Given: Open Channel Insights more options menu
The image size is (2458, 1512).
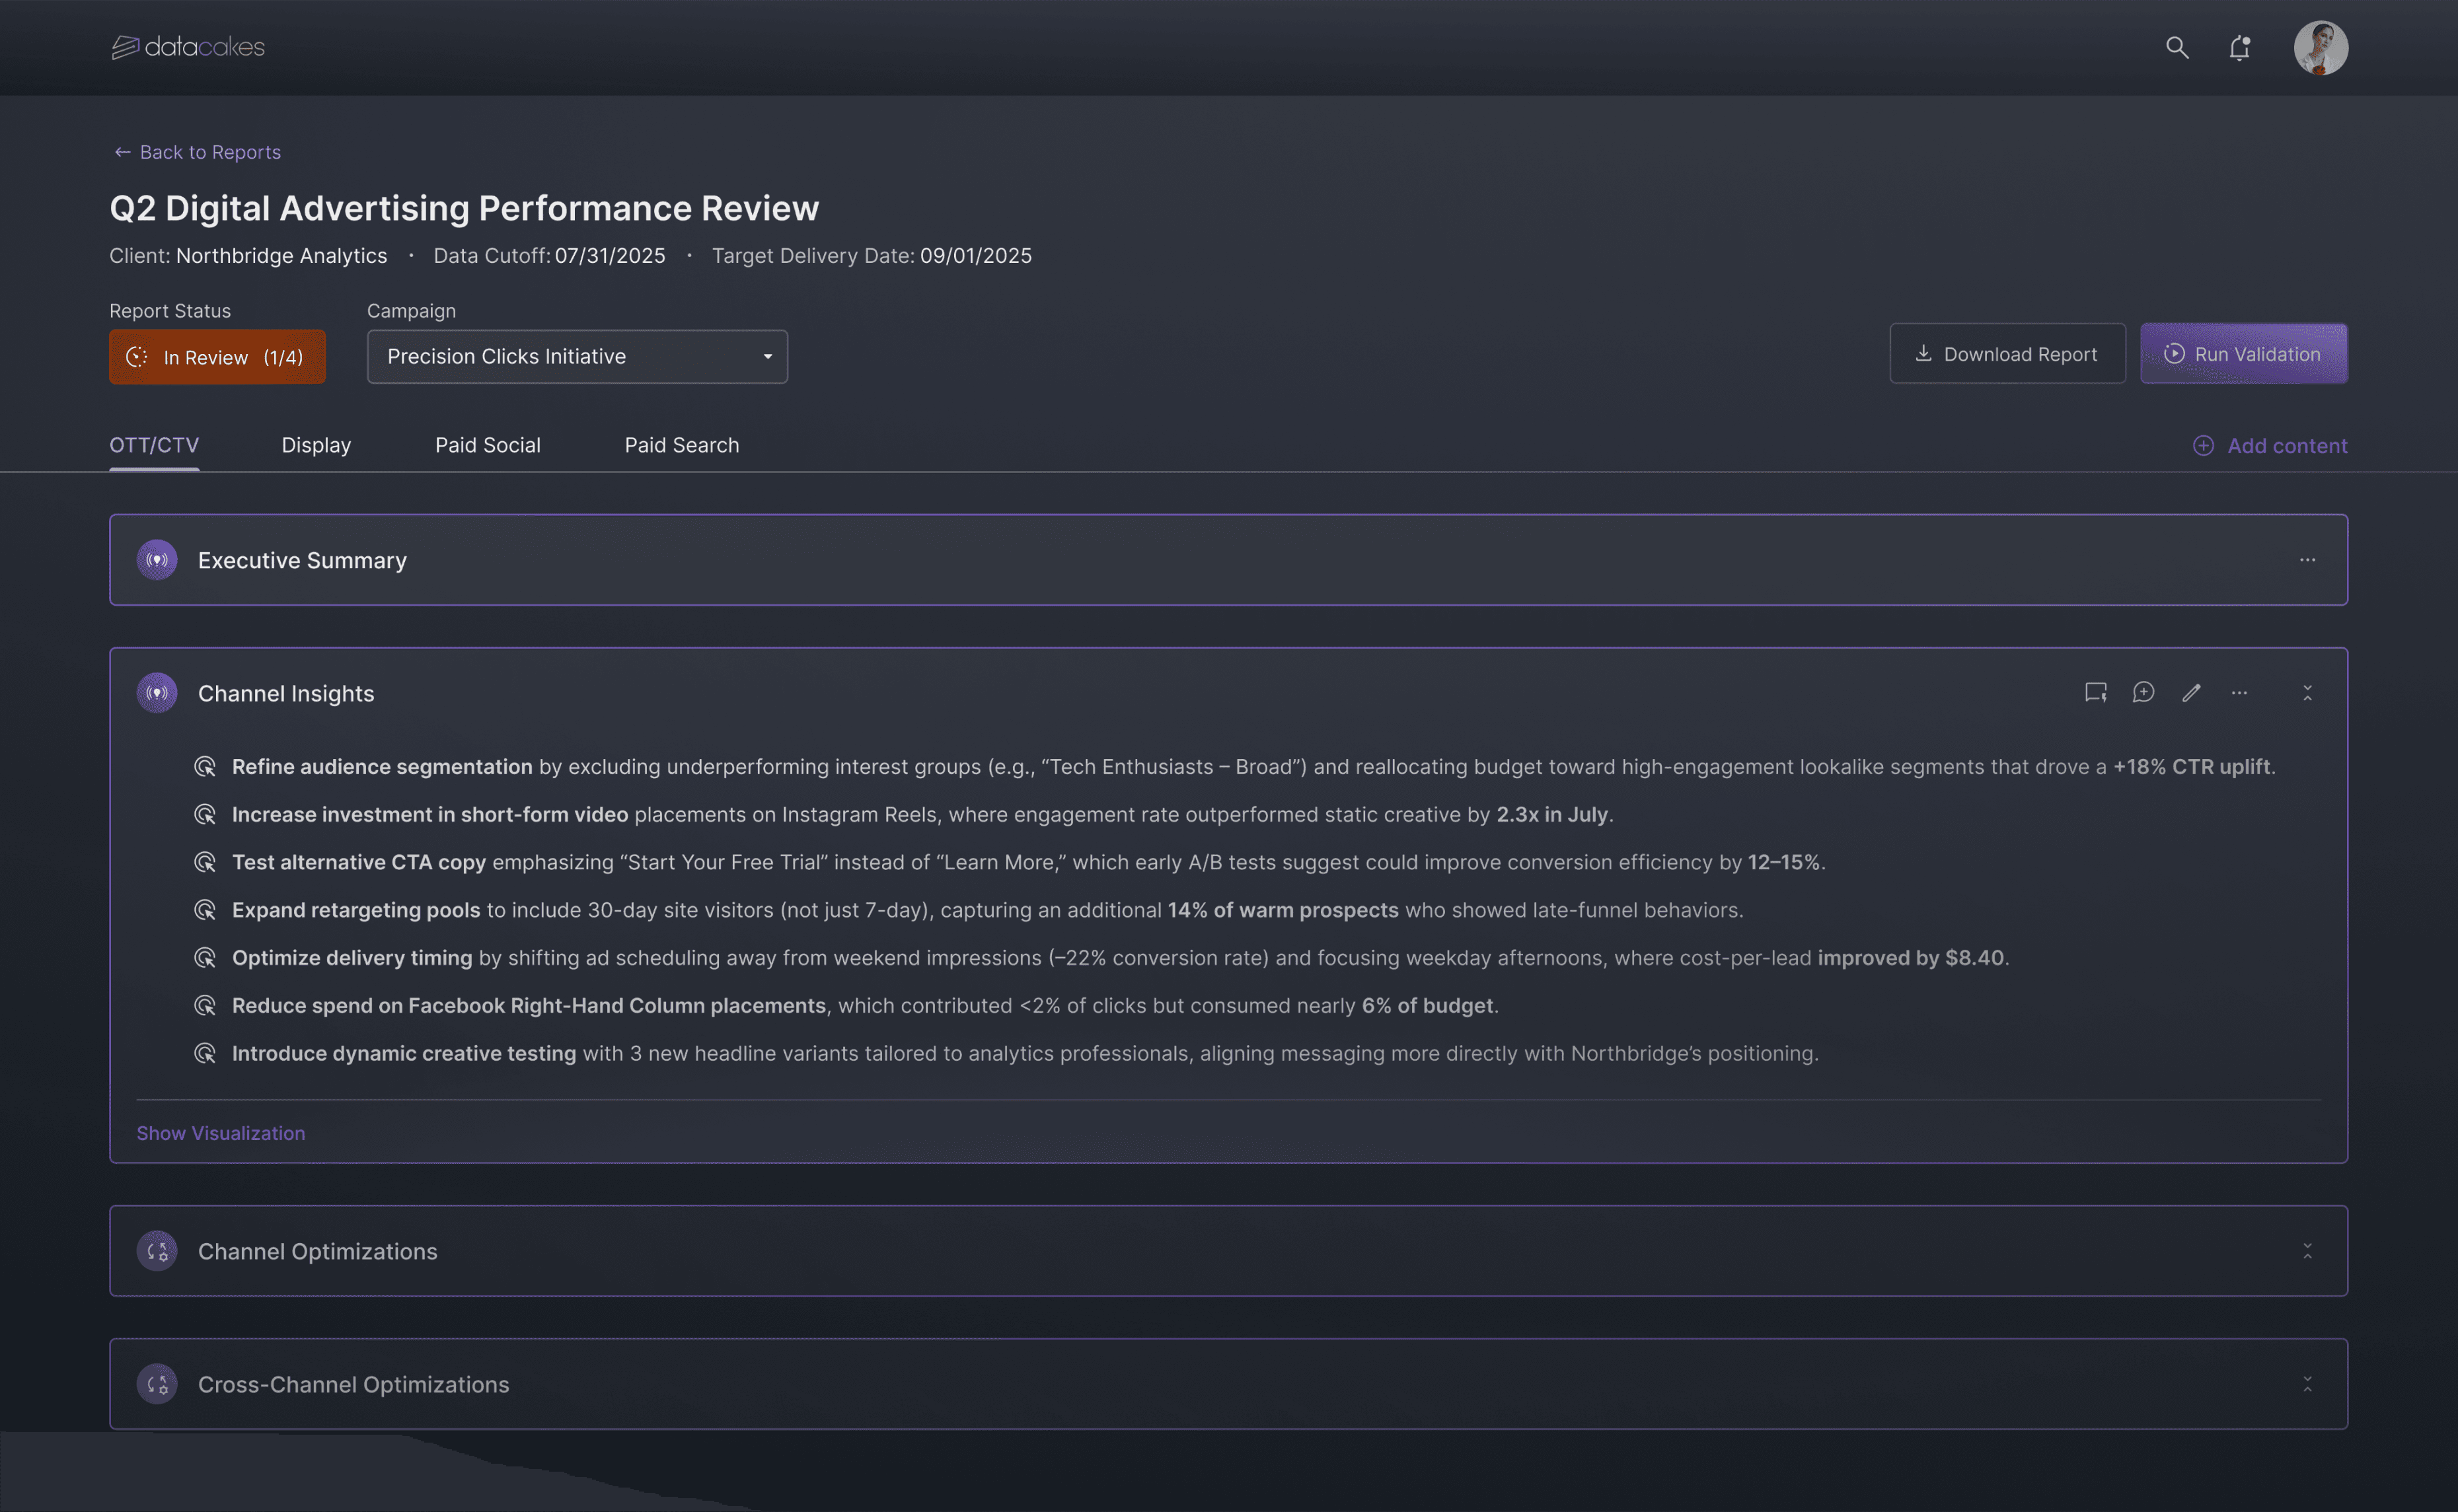Looking at the screenshot, I should pyautogui.click(x=2239, y=692).
